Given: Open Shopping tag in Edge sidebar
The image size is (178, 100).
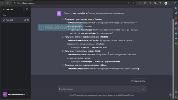Looking at the screenshot, I should 176,13.
